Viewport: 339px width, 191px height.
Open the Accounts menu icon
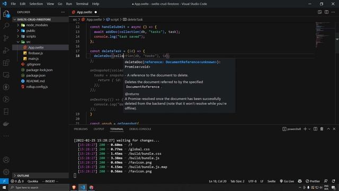point(6,160)
